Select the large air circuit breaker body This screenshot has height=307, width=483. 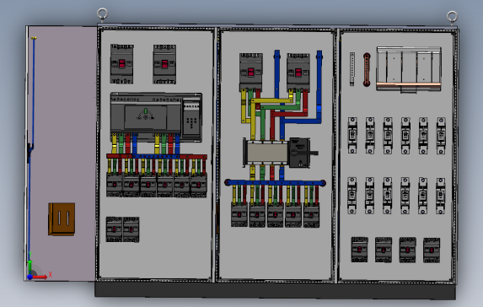tap(147, 114)
